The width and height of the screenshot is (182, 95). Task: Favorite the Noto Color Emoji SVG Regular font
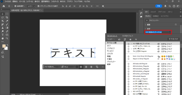tap(129, 56)
